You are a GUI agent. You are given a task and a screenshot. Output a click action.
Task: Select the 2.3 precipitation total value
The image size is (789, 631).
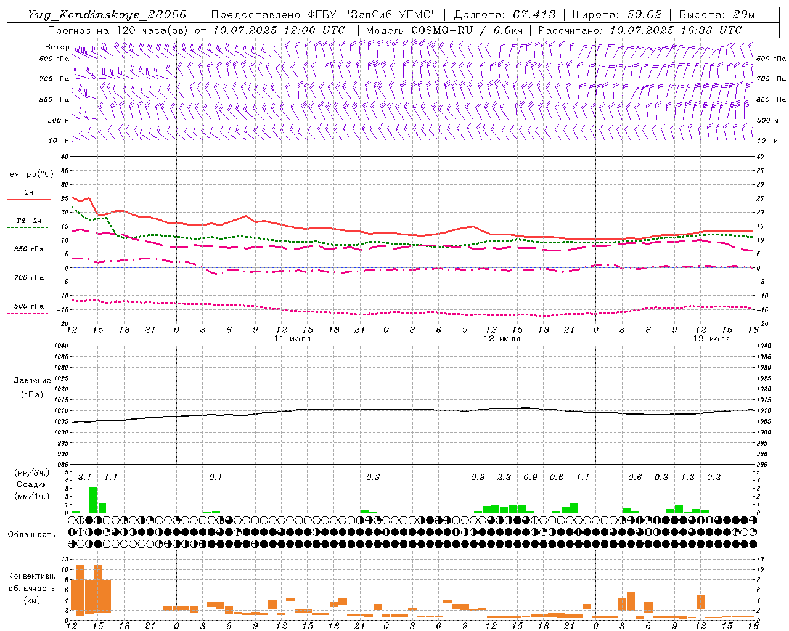(504, 478)
